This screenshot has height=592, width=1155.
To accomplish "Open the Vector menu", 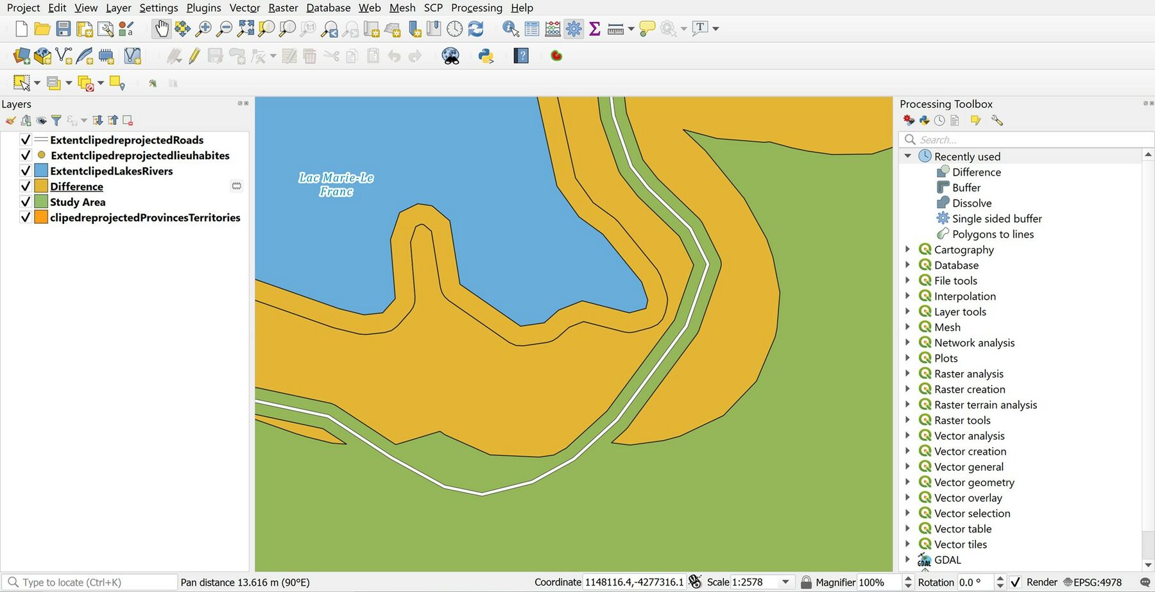I will click(244, 8).
